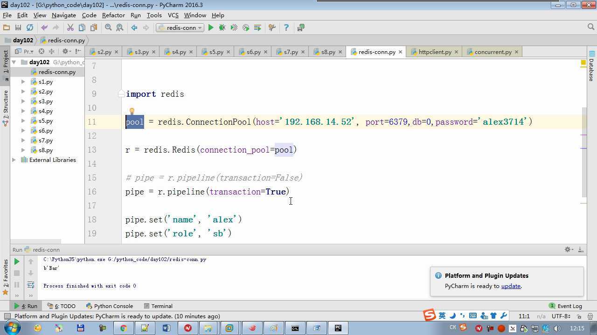Expand External Libraries node
597x335 pixels.
[x=14, y=160]
